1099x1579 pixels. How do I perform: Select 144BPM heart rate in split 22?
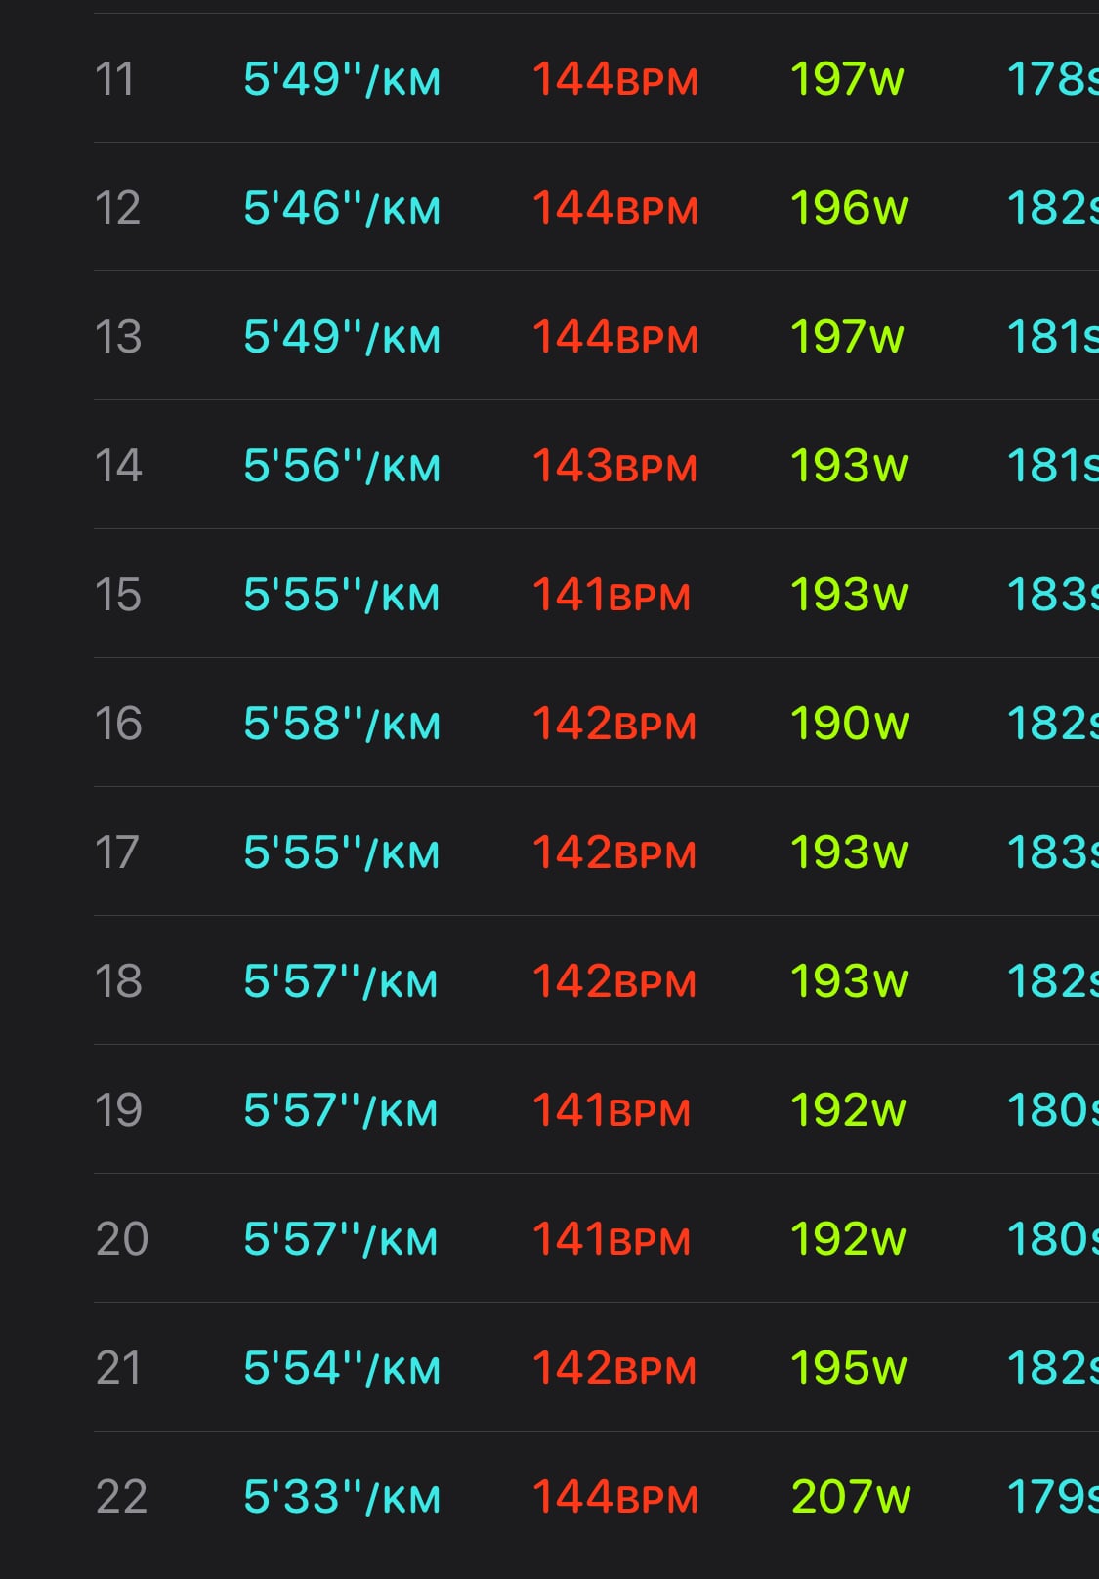coord(615,1497)
